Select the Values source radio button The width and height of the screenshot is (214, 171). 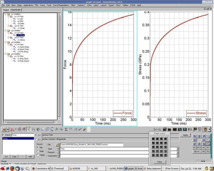pos(38,155)
